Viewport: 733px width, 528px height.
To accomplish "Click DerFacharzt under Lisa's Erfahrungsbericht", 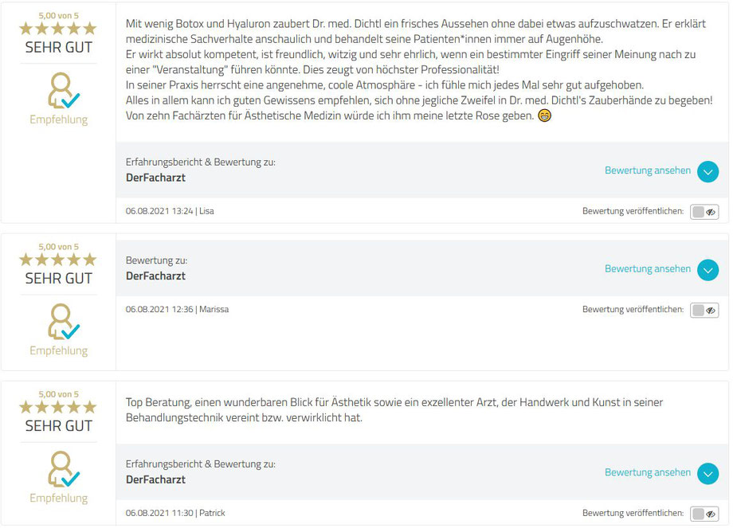I will 155,178.
